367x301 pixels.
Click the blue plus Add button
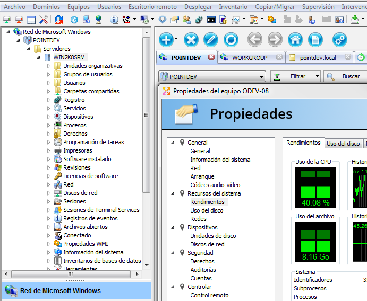pyautogui.click(x=166, y=40)
